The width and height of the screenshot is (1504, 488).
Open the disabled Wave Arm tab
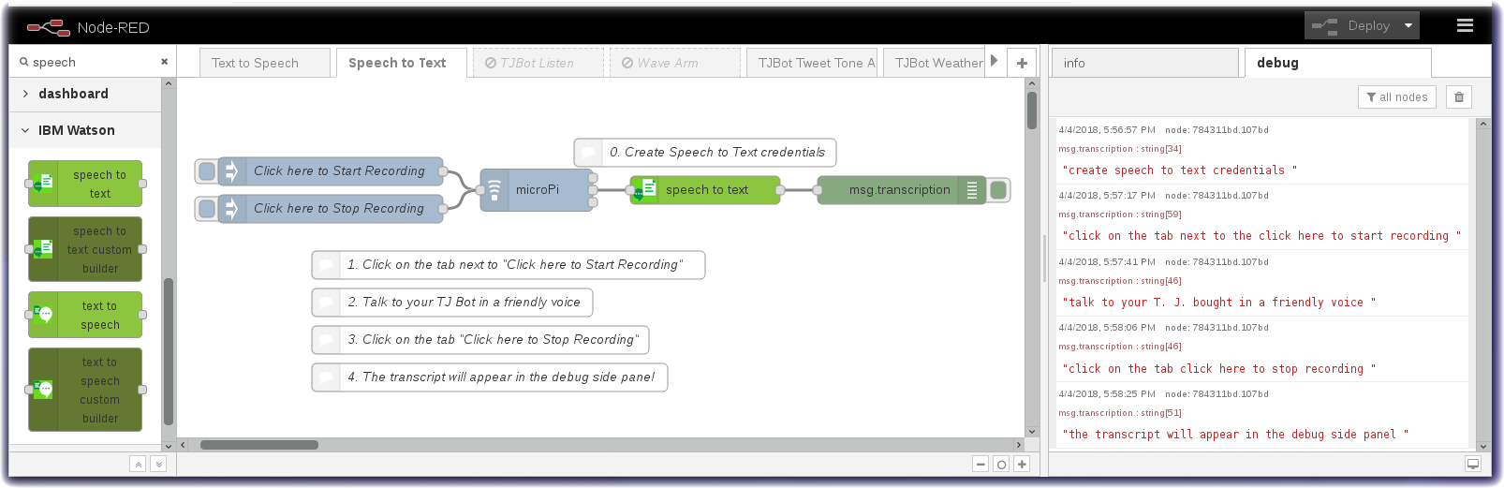coord(675,63)
